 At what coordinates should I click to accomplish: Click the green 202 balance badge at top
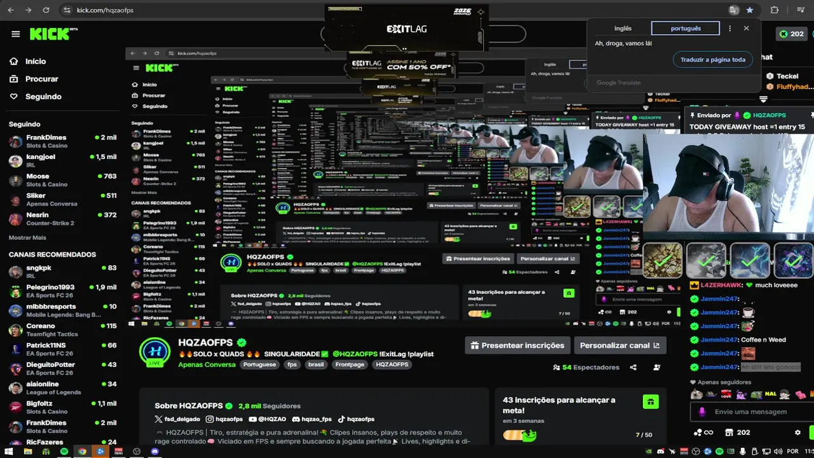point(792,34)
